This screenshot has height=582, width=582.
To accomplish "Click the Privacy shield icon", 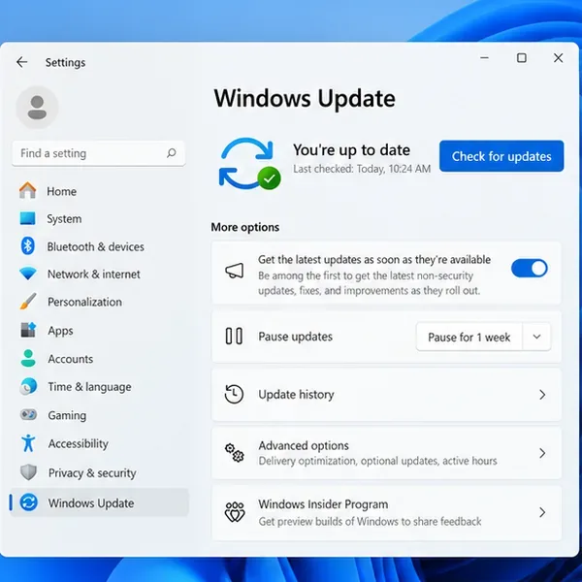I will tap(28, 472).
